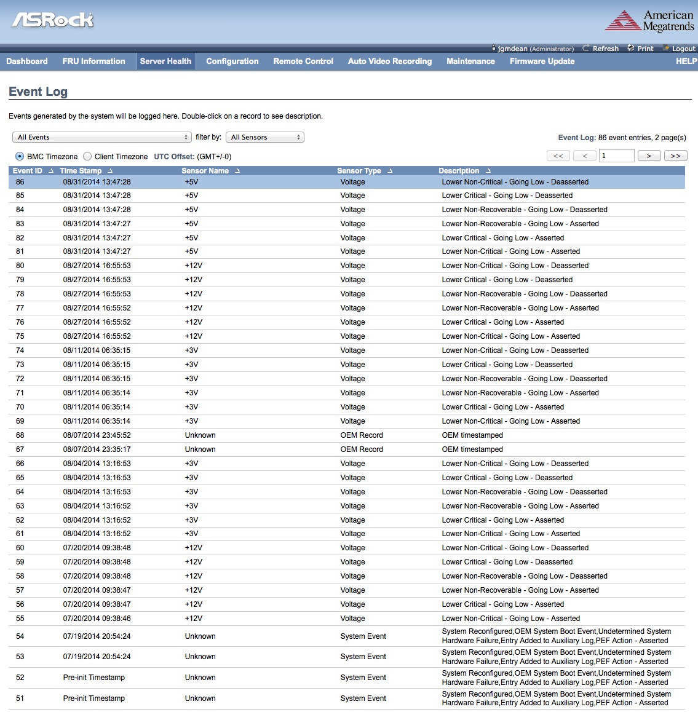Image resolution: width=698 pixels, height=712 pixels.
Task: Click jgmdean (Administrator) username text
Action: click(536, 49)
